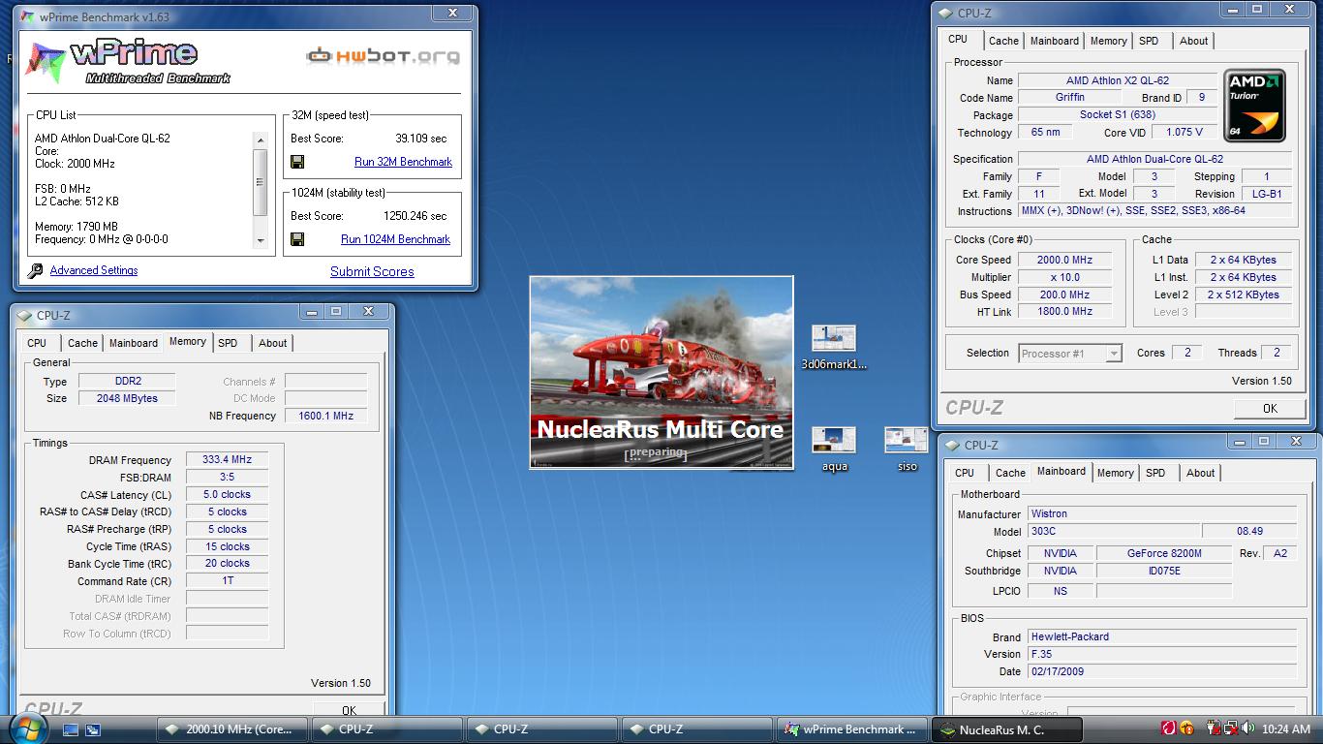The width and height of the screenshot is (1323, 744).
Task: Click the 10:24 AM system clock
Action: pos(1286,729)
